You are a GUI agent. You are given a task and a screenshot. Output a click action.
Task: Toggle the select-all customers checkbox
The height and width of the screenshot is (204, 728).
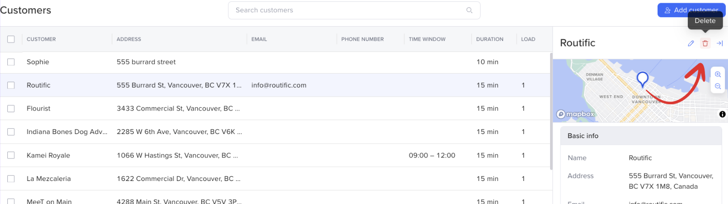click(x=11, y=39)
